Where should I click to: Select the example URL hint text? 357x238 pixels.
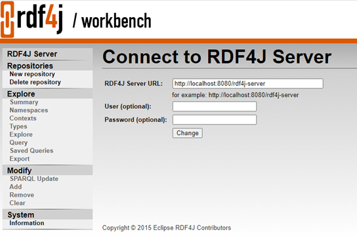(235, 95)
